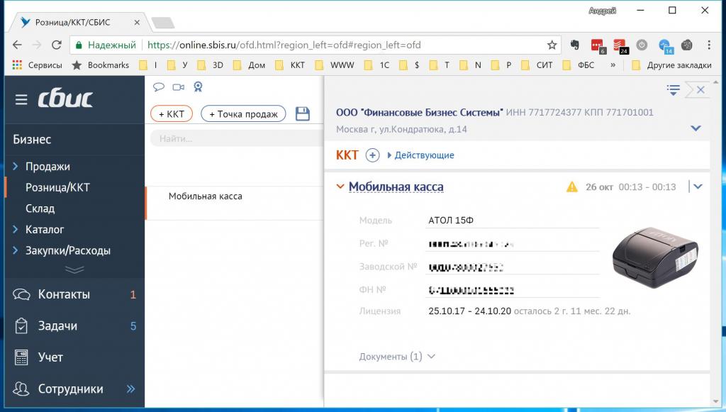726x412 pixels.
Task: Collapse the Мобильная касса card arrow
Action: tap(340, 187)
